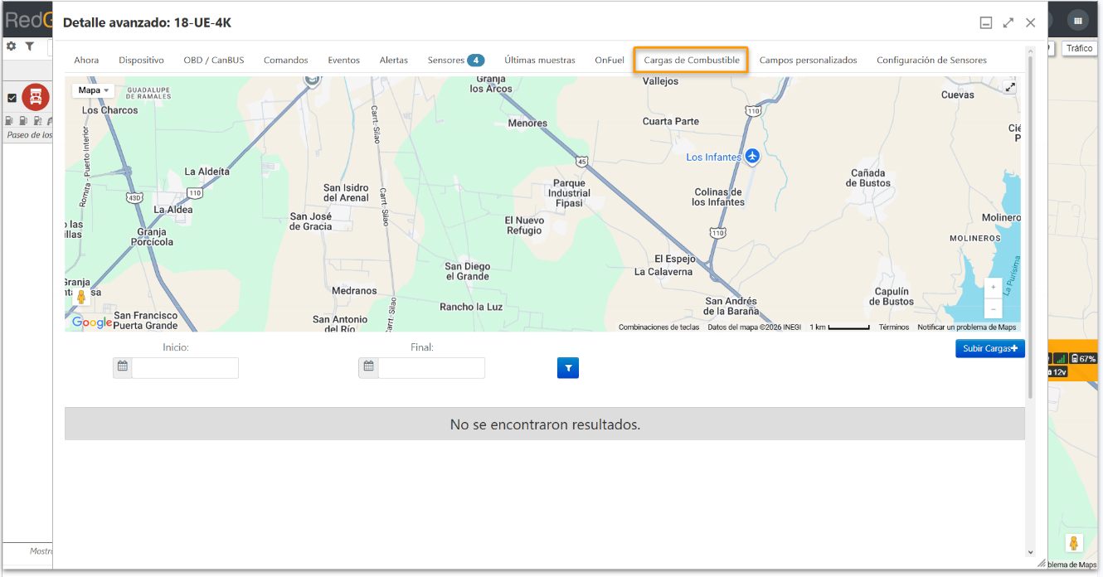This screenshot has width=1103, height=577.
Task: Click the Subir Cargas button
Action: point(990,349)
